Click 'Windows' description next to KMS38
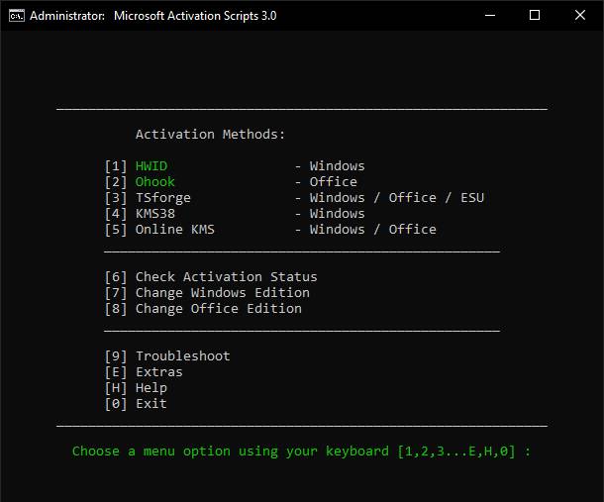The height and width of the screenshot is (502, 604). click(x=338, y=214)
